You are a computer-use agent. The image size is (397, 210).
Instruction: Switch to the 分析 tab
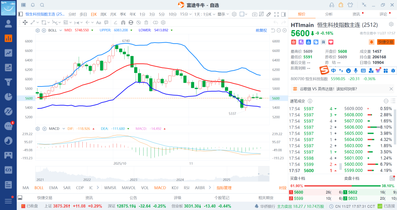click(329, 14)
